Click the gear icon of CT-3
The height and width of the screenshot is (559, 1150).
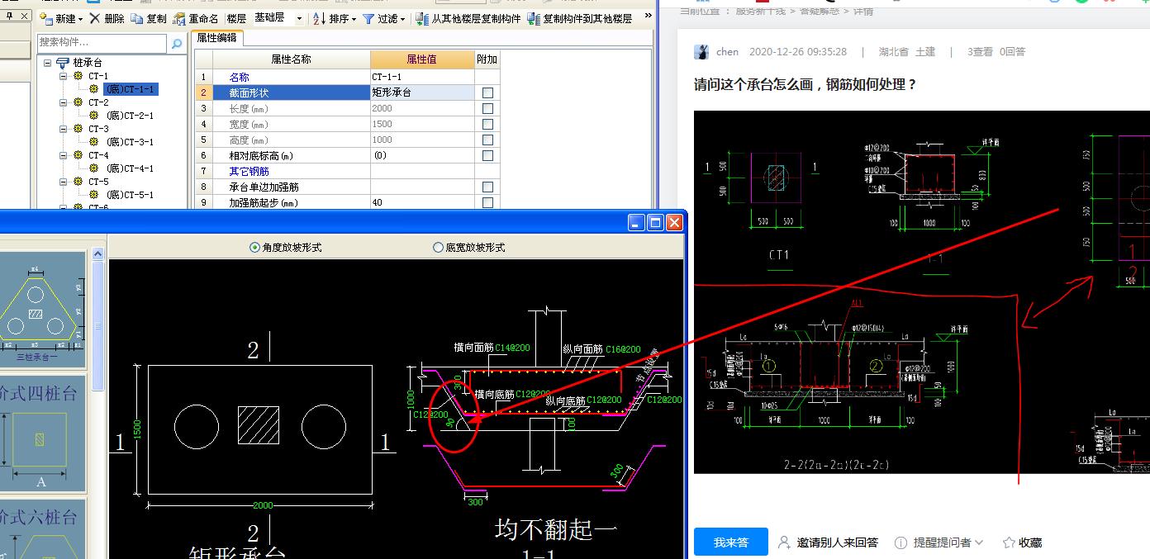click(x=78, y=129)
